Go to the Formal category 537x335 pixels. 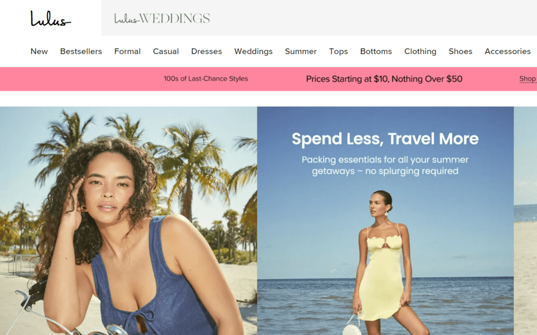(127, 51)
